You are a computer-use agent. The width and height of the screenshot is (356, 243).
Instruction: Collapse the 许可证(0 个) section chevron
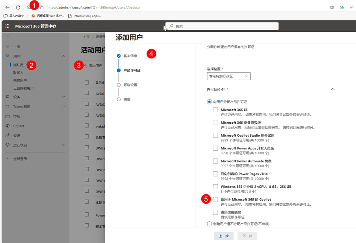333,89
